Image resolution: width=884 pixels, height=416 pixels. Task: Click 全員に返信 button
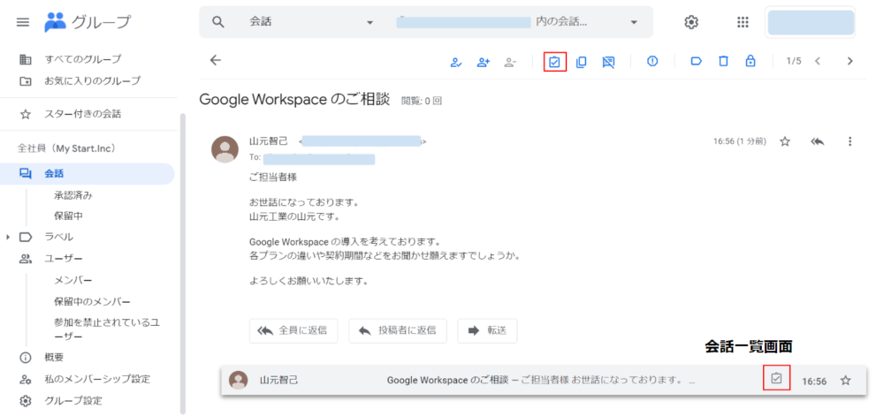point(293,330)
